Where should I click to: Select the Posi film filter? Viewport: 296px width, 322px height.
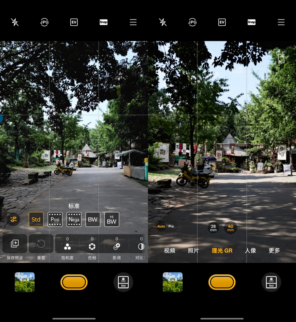55,219
